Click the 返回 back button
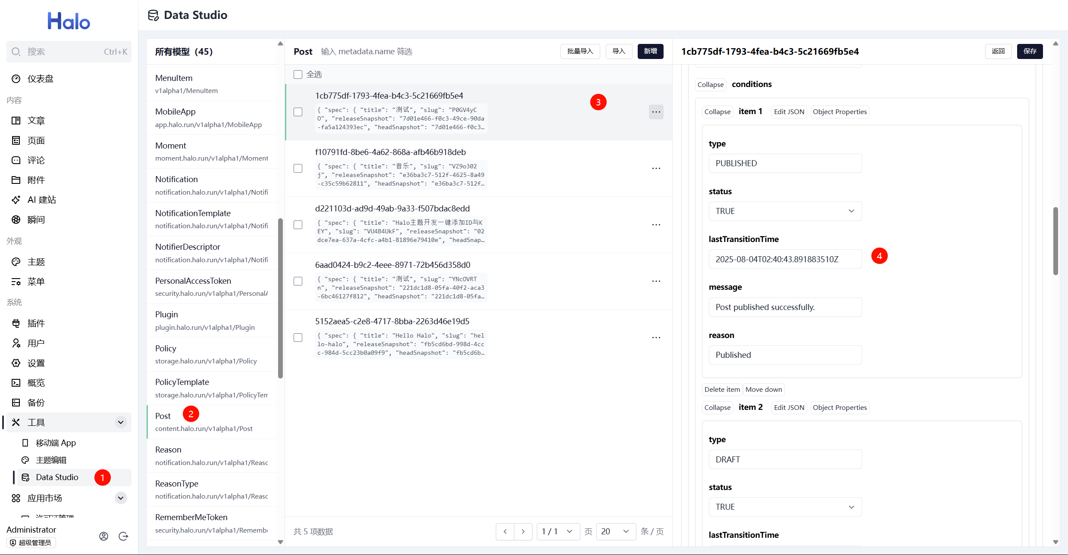This screenshot has height=555, width=1068. click(998, 51)
